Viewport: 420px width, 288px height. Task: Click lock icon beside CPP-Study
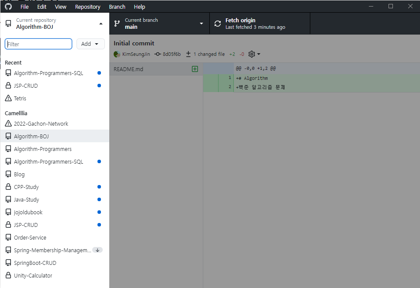coord(8,186)
